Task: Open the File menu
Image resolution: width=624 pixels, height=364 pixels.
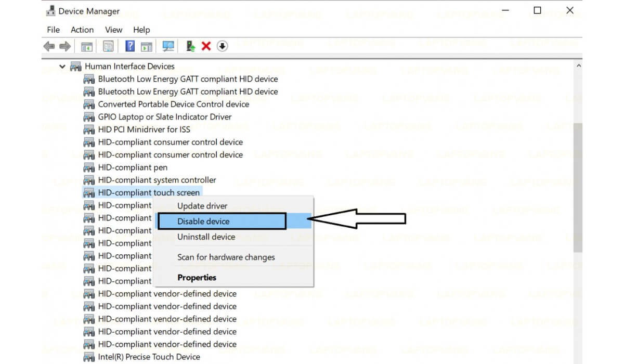Action: click(x=53, y=30)
